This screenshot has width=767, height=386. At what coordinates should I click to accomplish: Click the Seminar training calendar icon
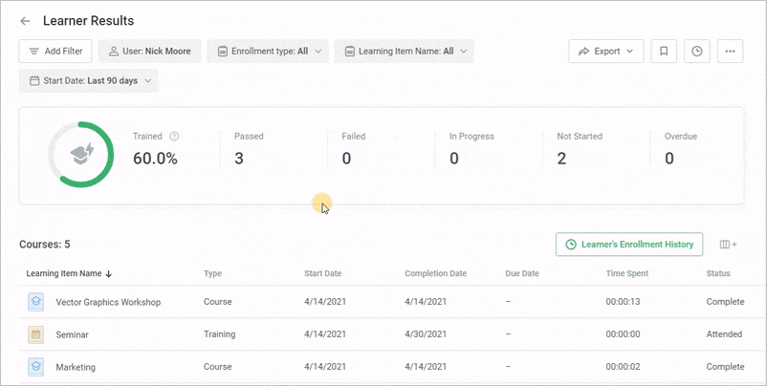pyautogui.click(x=35, y=334)
